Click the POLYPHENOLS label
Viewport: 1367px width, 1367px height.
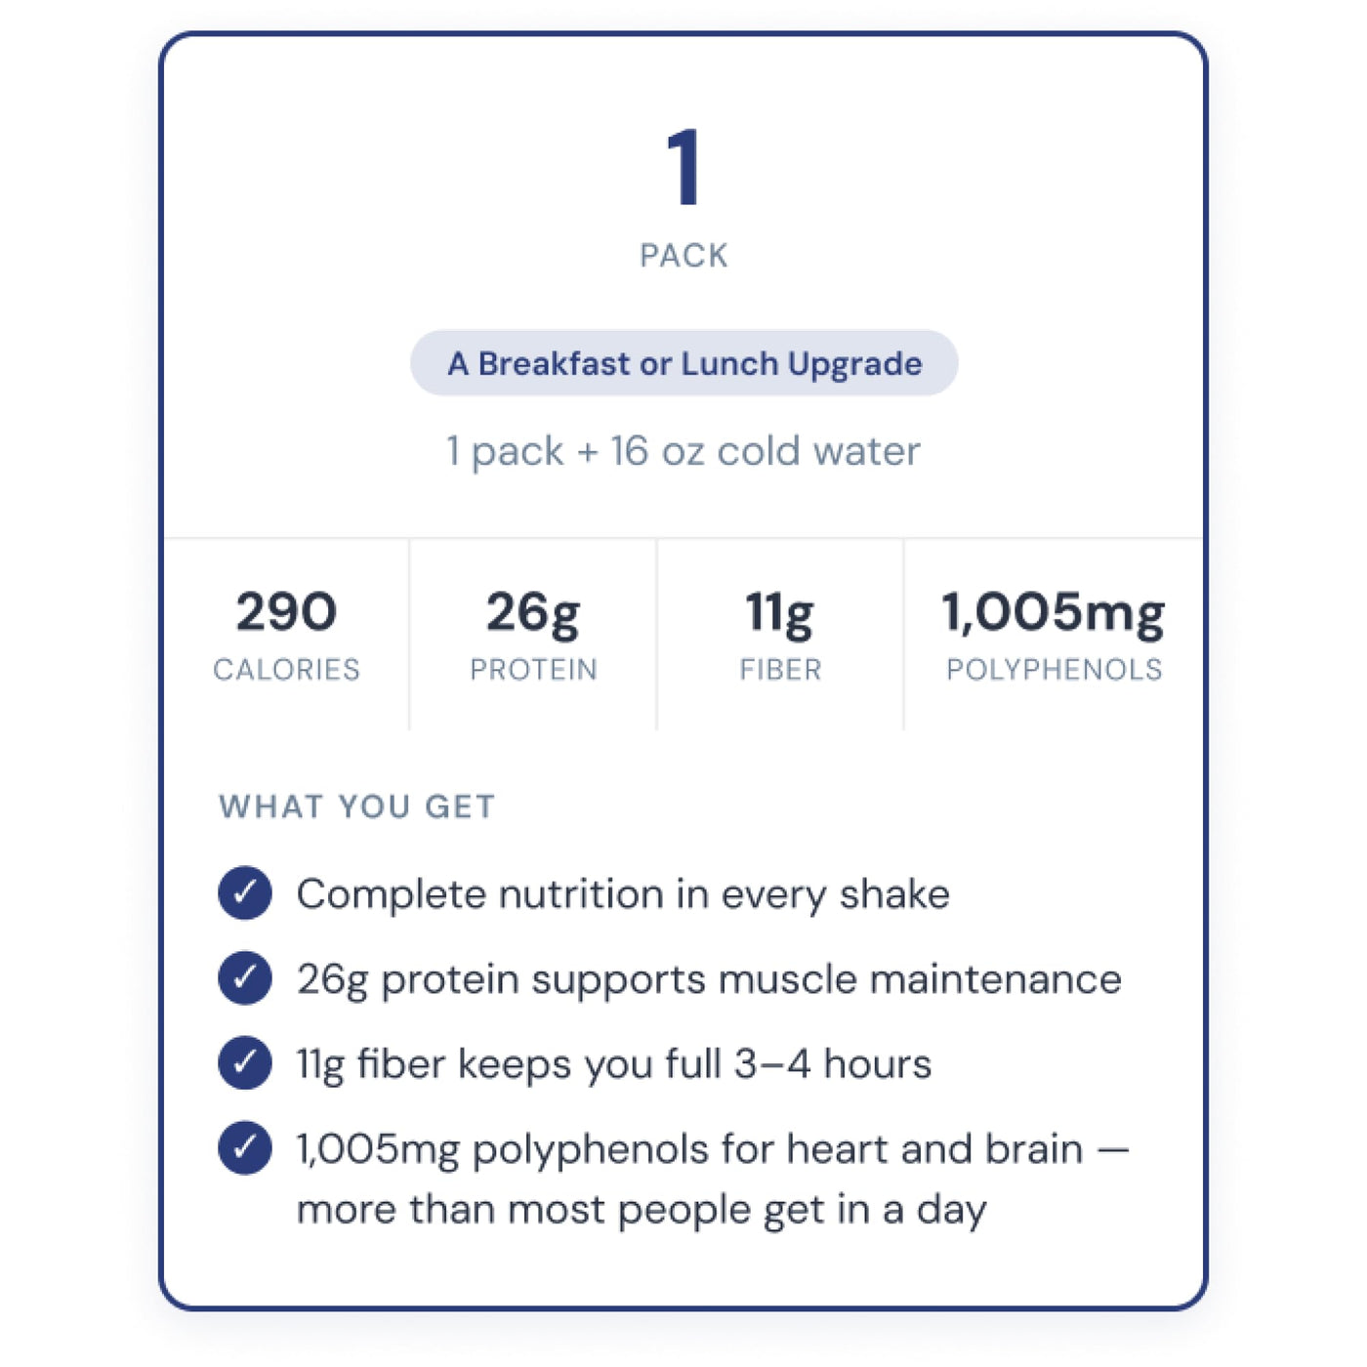(x=1055, y=670)
